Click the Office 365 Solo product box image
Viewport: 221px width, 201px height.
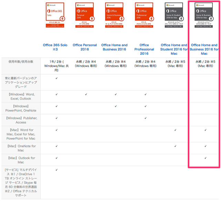(55, 14)
